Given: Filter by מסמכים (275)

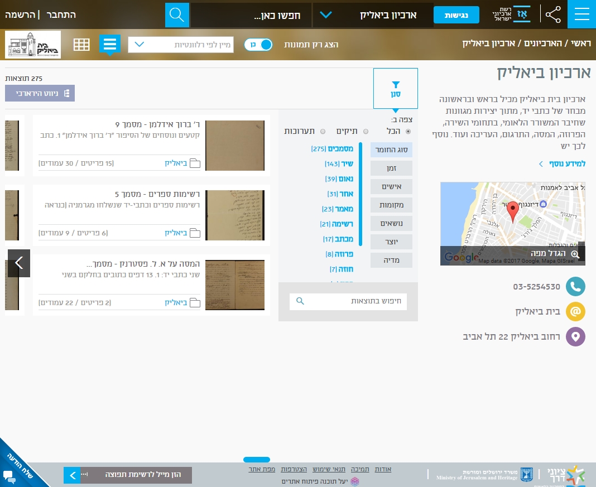Looking at the screenshot, I should pos(332,149).
